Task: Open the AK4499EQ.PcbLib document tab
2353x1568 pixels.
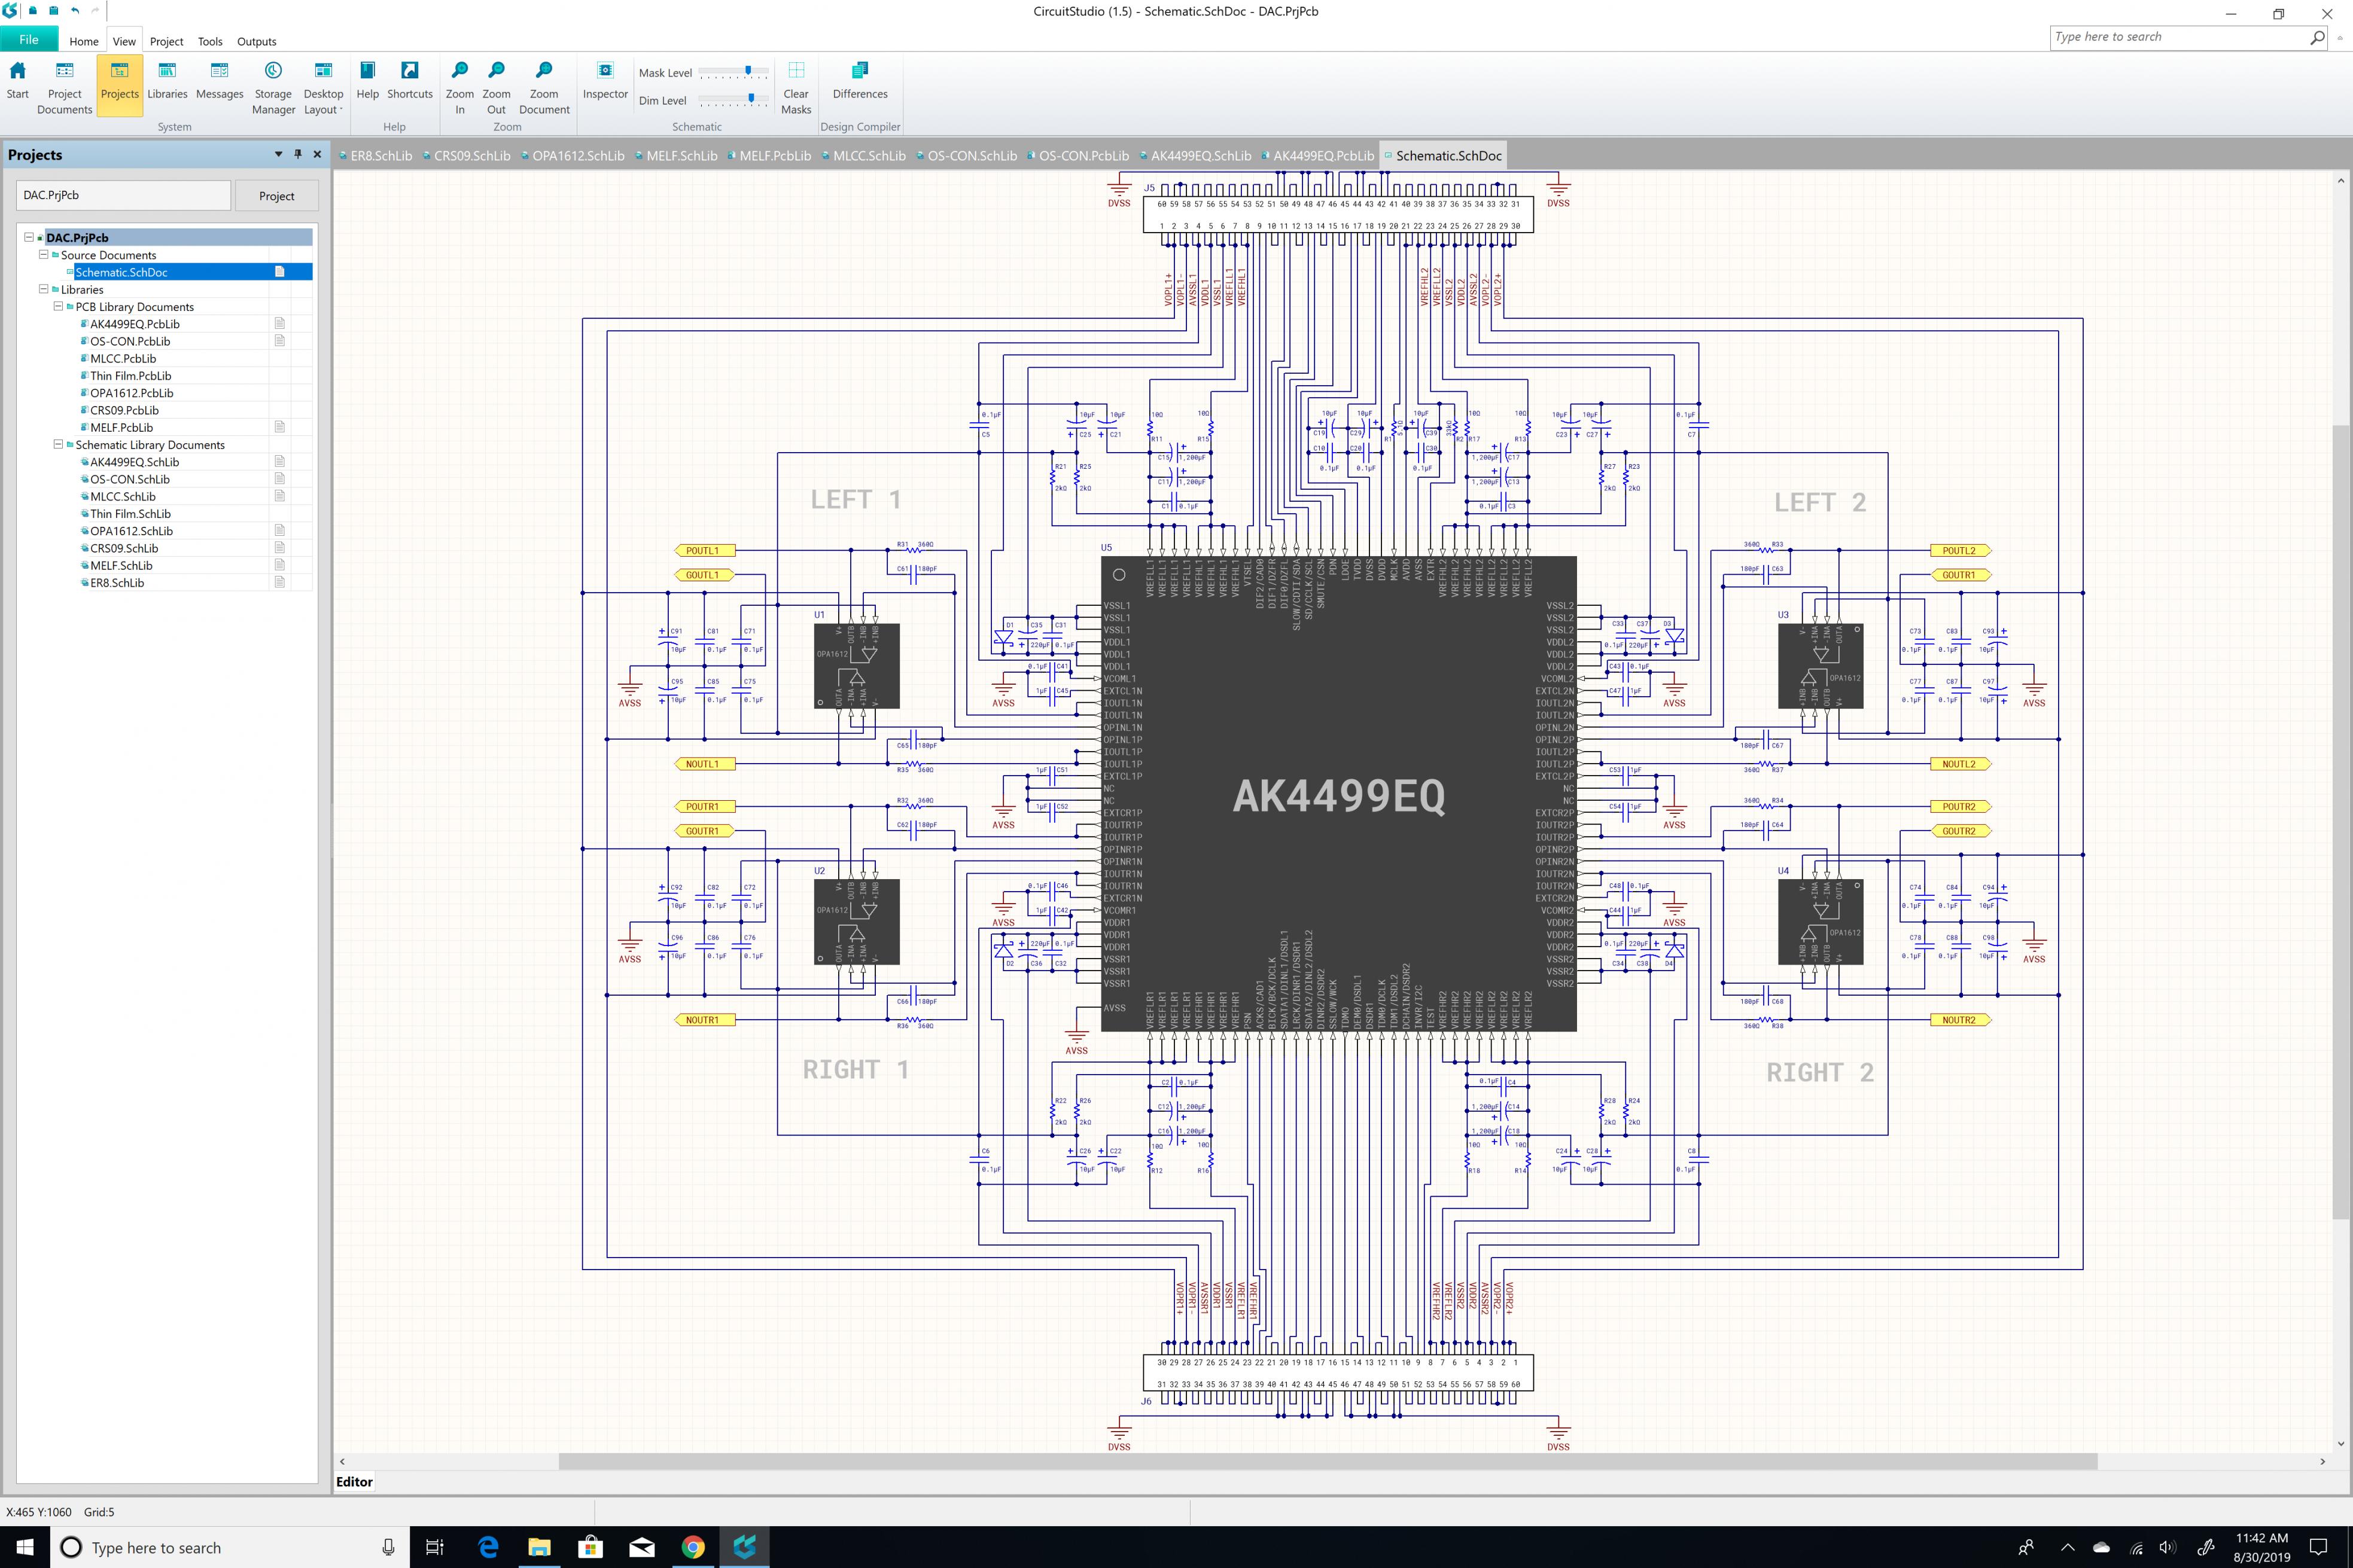Action: [x=1317, y=156]
